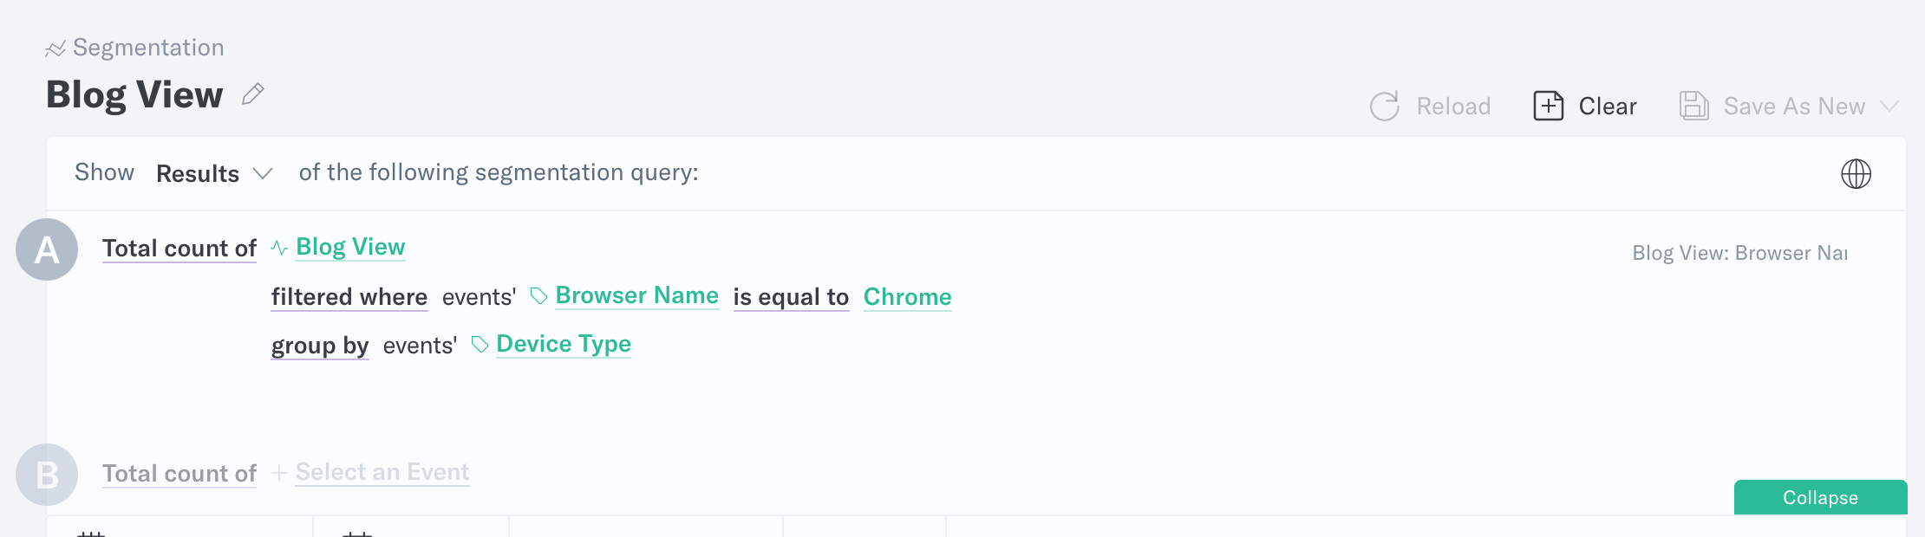Expand the Save As New chevron

(1889, 107)
